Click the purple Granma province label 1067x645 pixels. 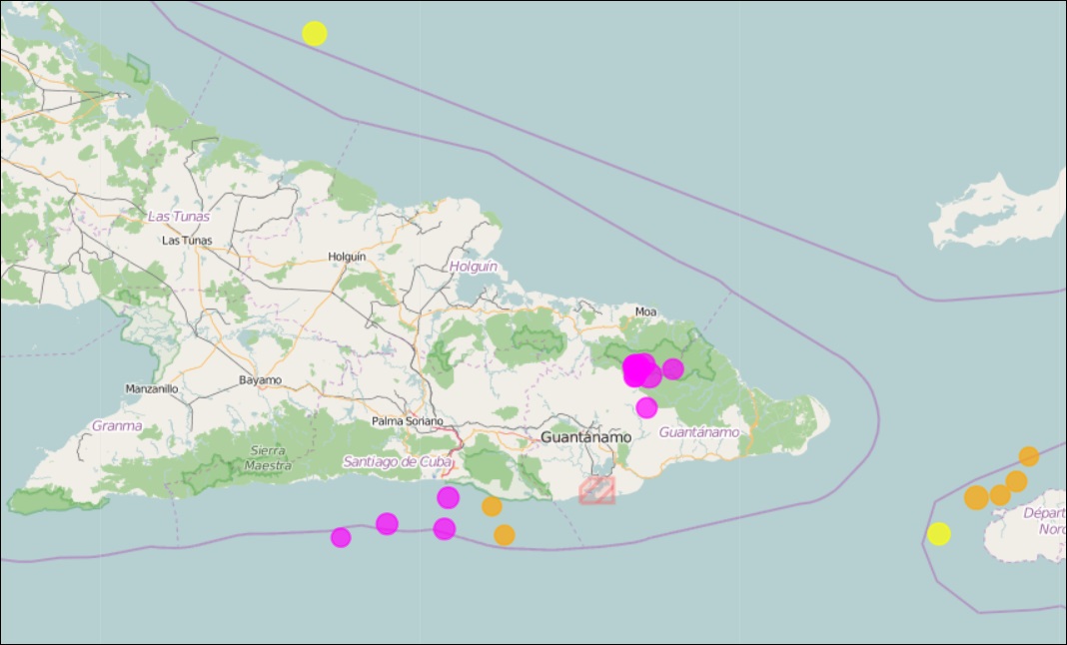[117, 425]
